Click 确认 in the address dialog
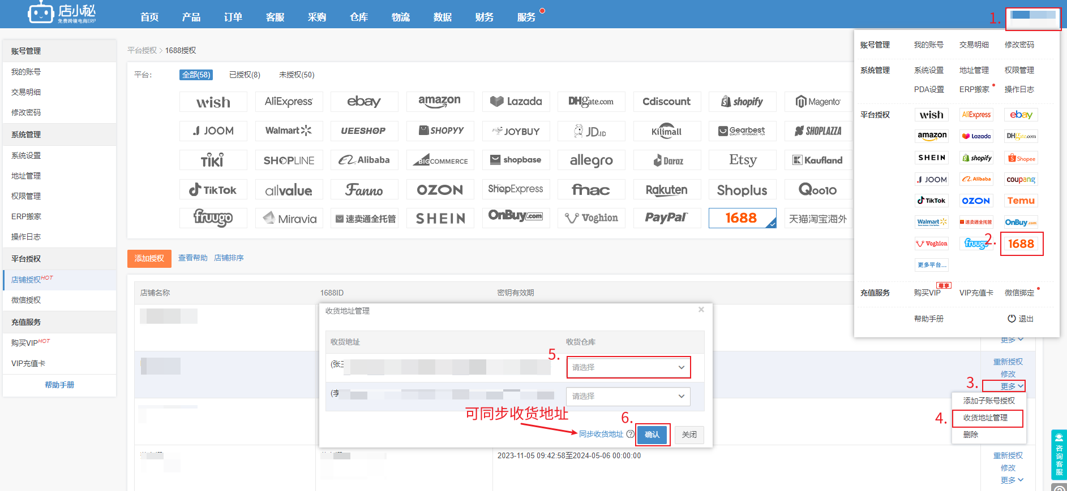 point(652,434)
